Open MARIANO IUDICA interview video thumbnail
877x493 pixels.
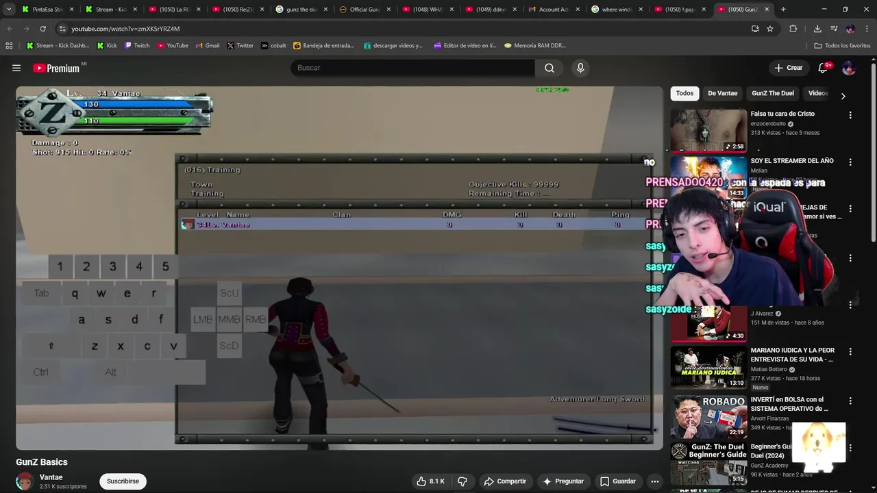tap(708, 368)
